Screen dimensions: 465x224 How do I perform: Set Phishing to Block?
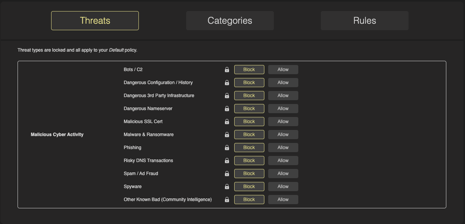coord(249,148)
